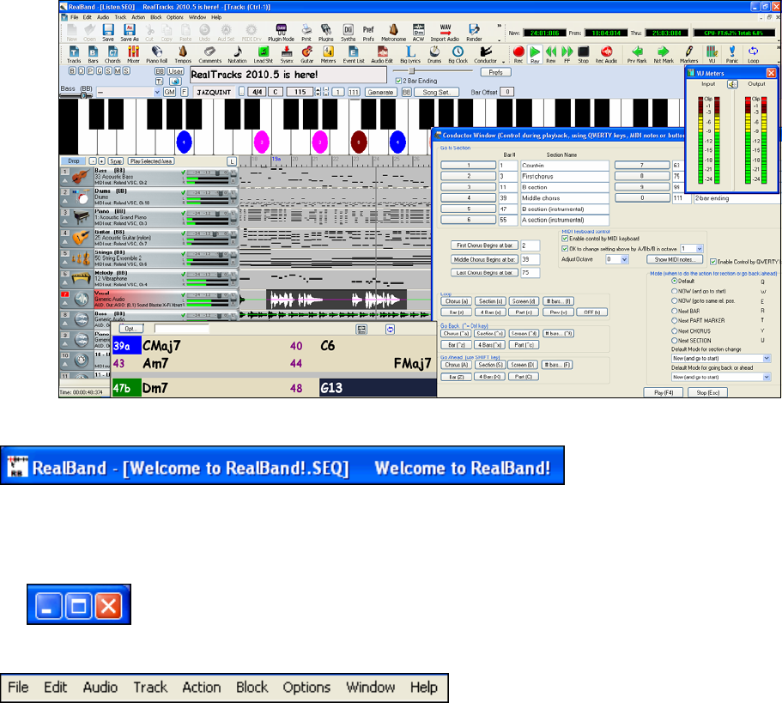Select Next CHORUS radio option
Screen dimensions: 782x703
coord(675,330)
